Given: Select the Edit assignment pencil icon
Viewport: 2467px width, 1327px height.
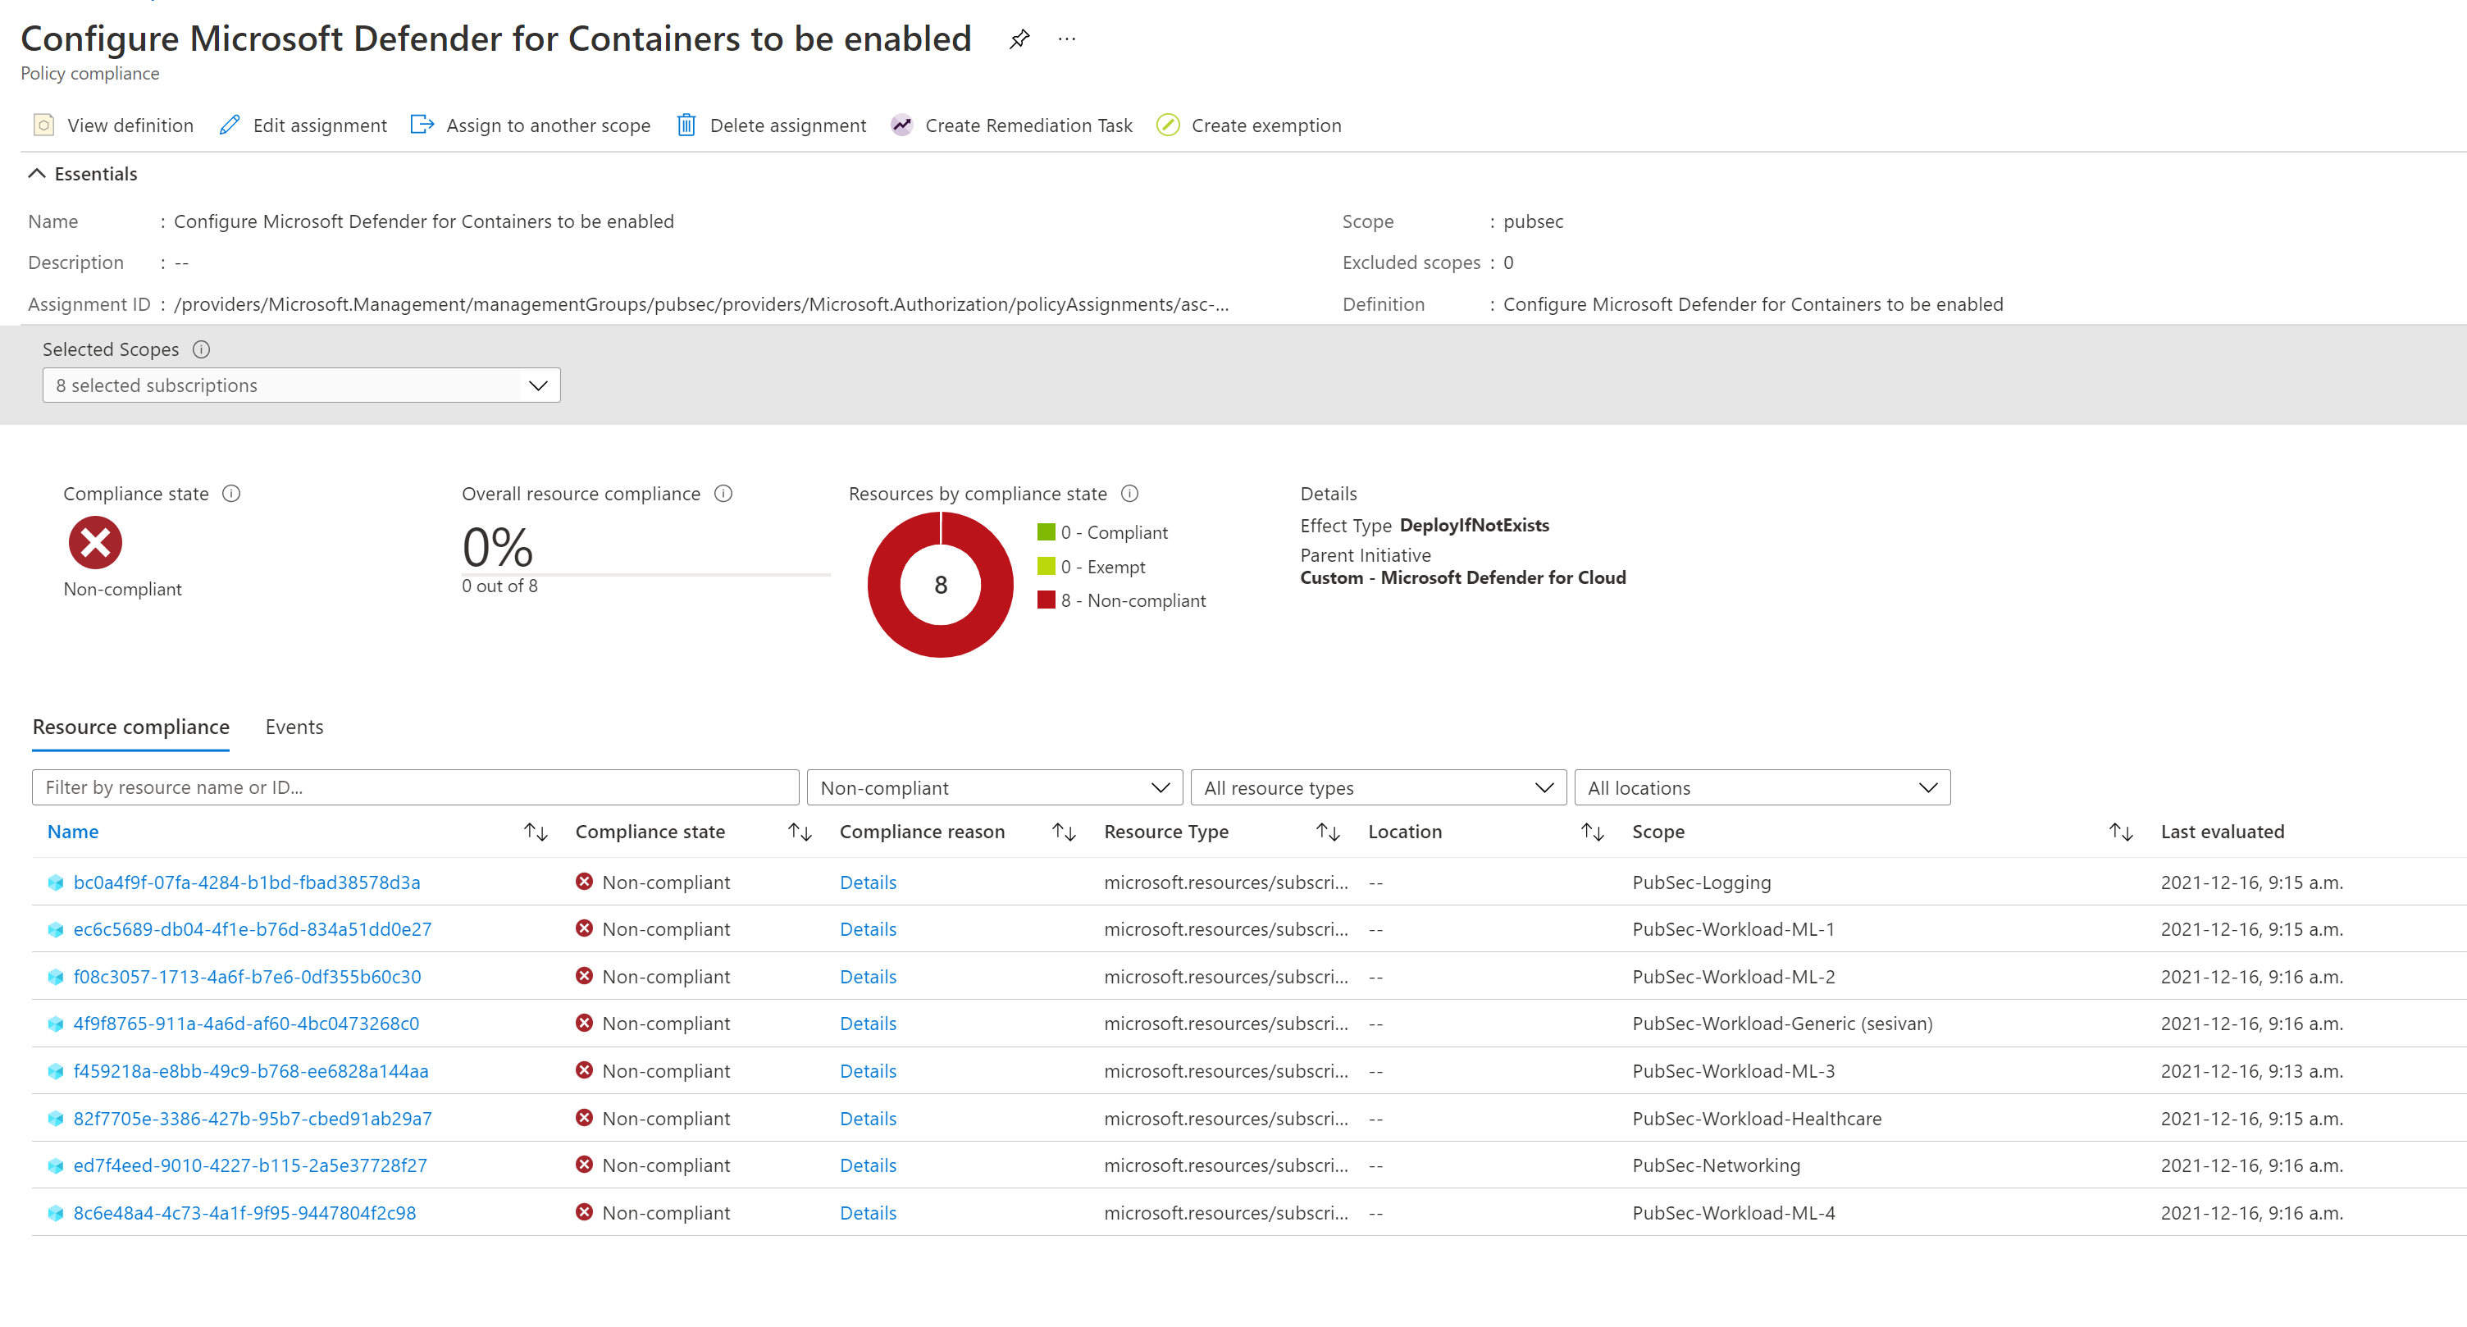Looking at the screenshot, I should (x=229, y=125).
